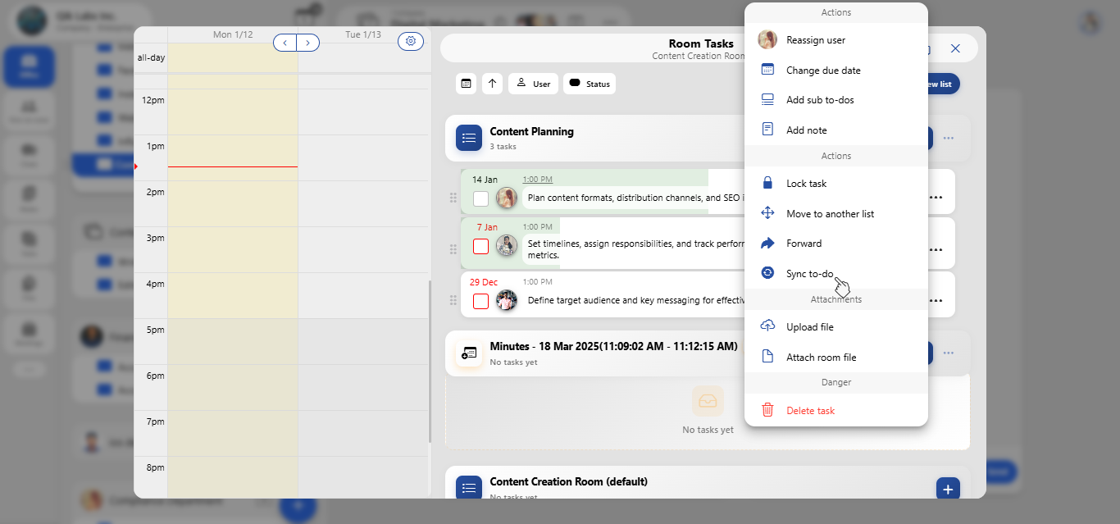Go to next calendar days
Viewport: 1120px width, 524px height.
tap(308, 43)
